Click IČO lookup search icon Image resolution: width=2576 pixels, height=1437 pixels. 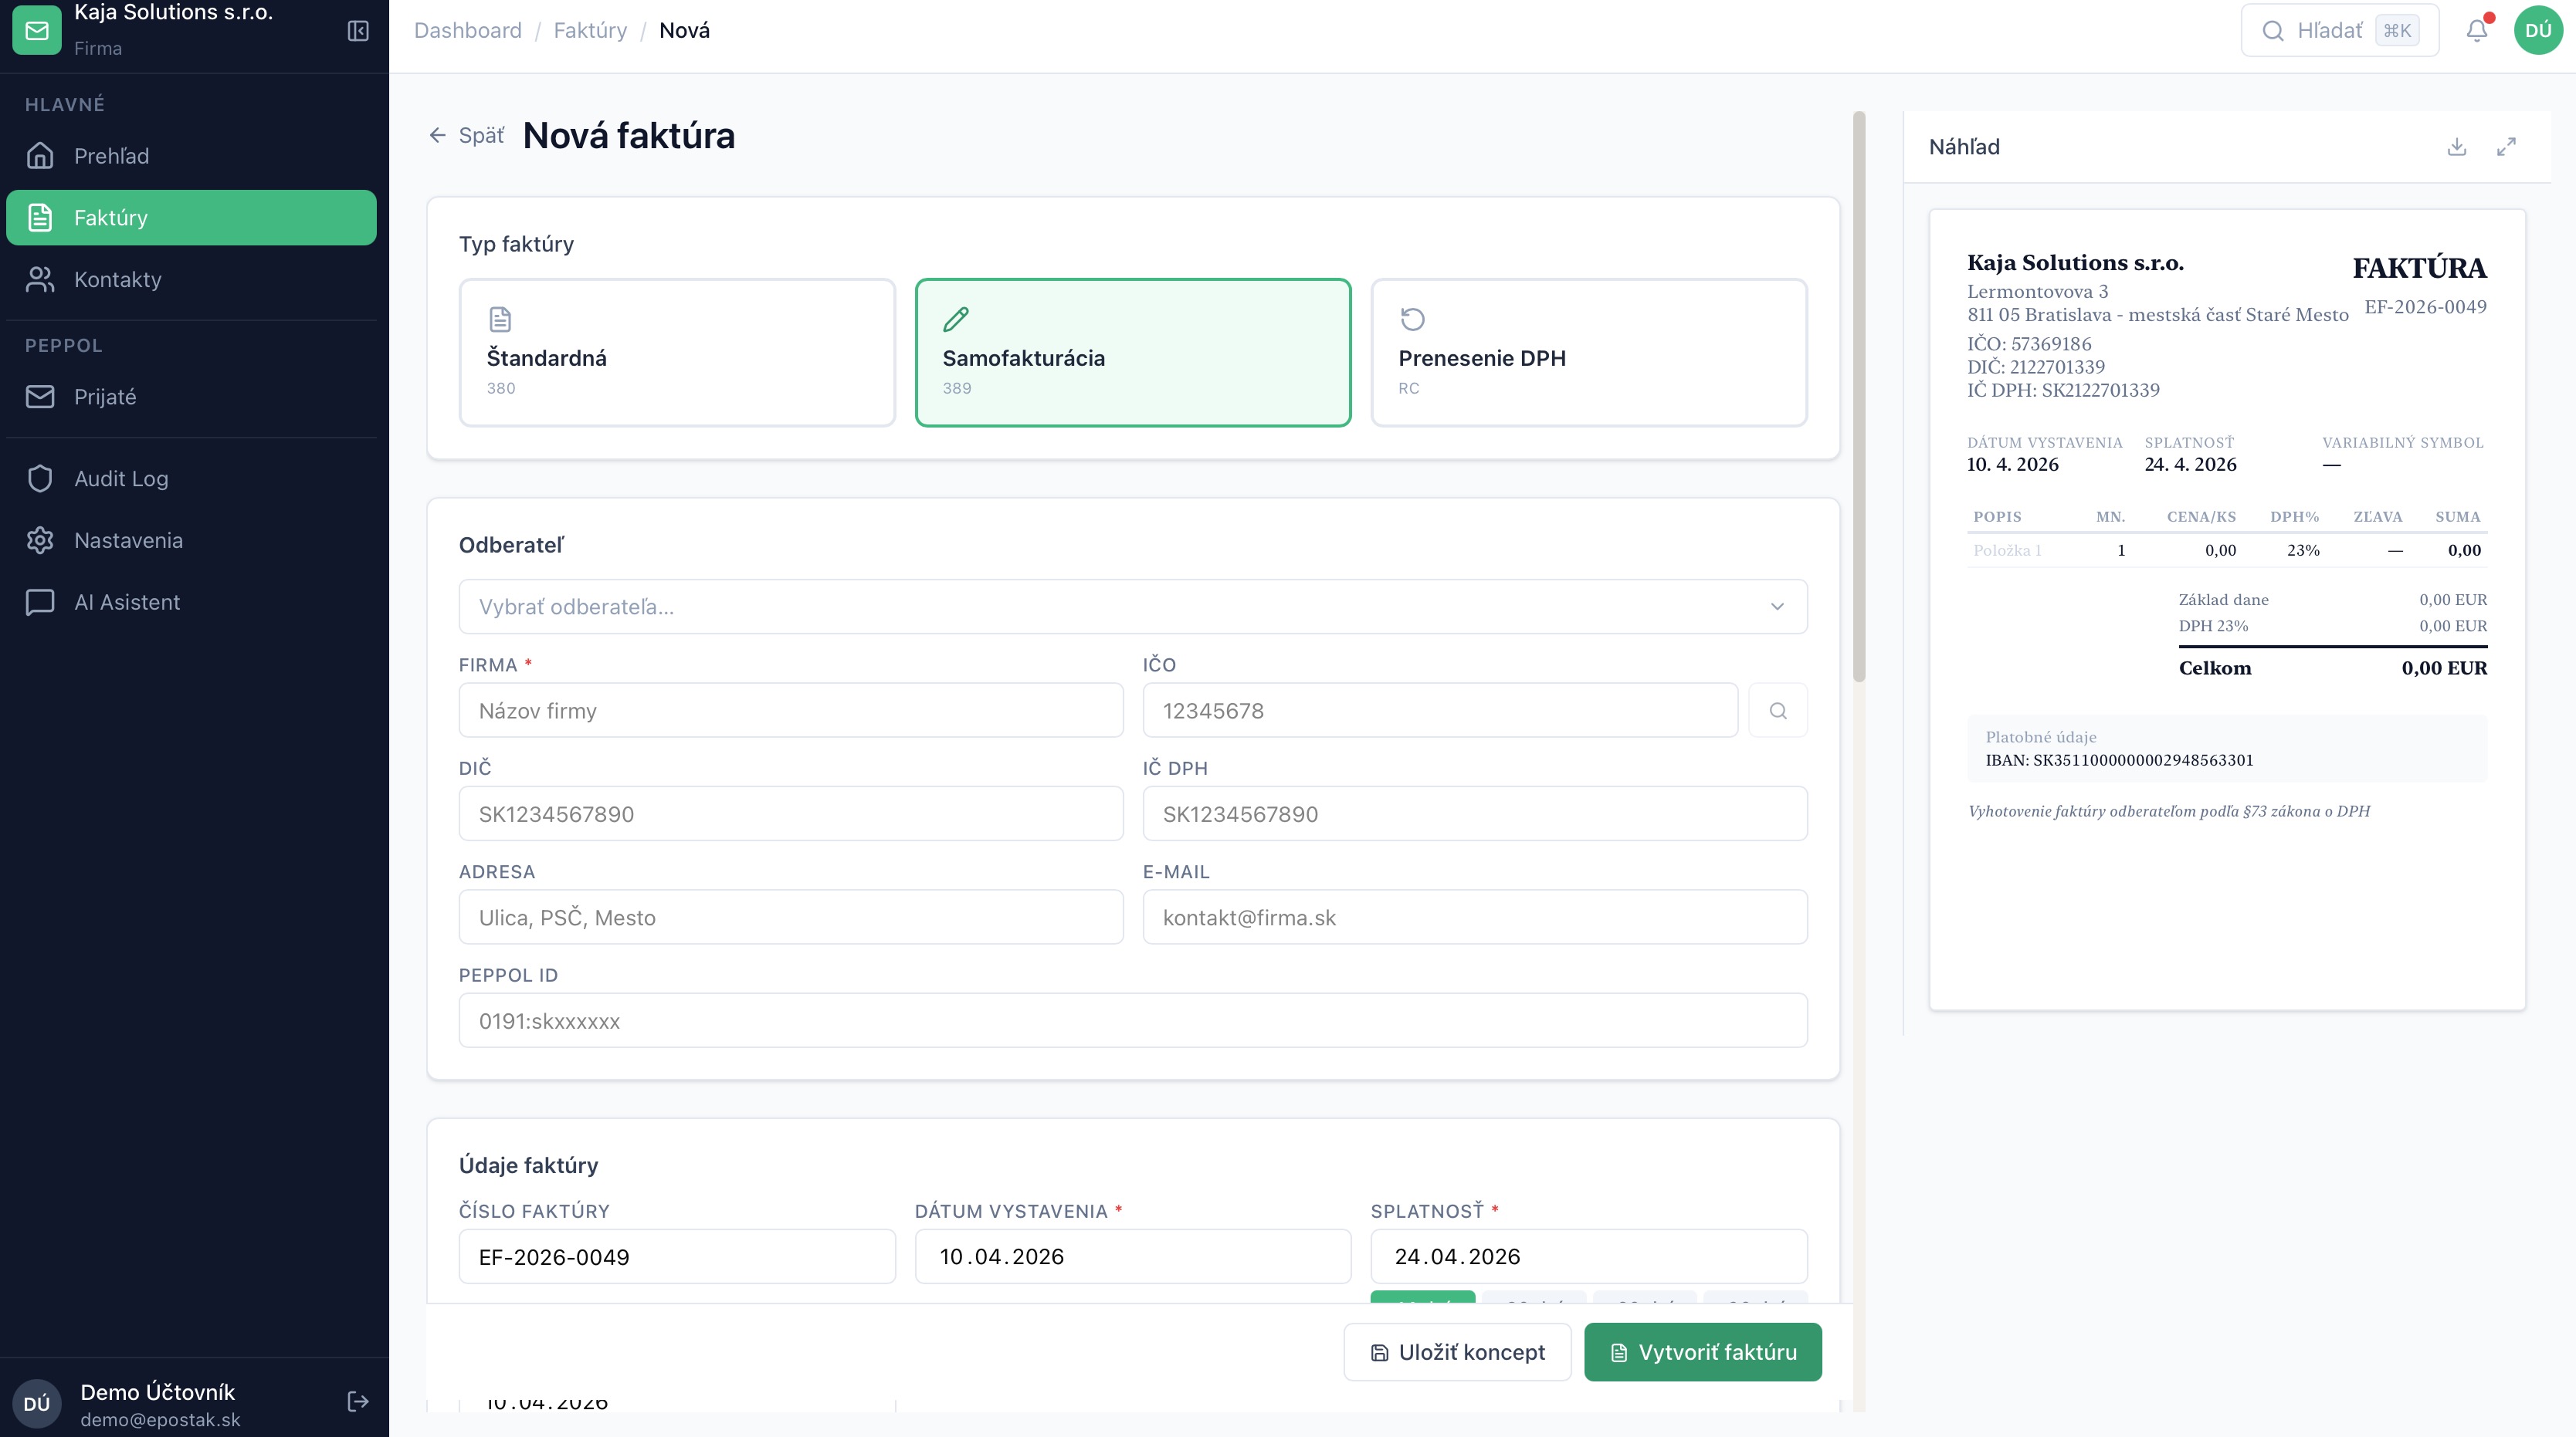click(x=1777, y=711)
